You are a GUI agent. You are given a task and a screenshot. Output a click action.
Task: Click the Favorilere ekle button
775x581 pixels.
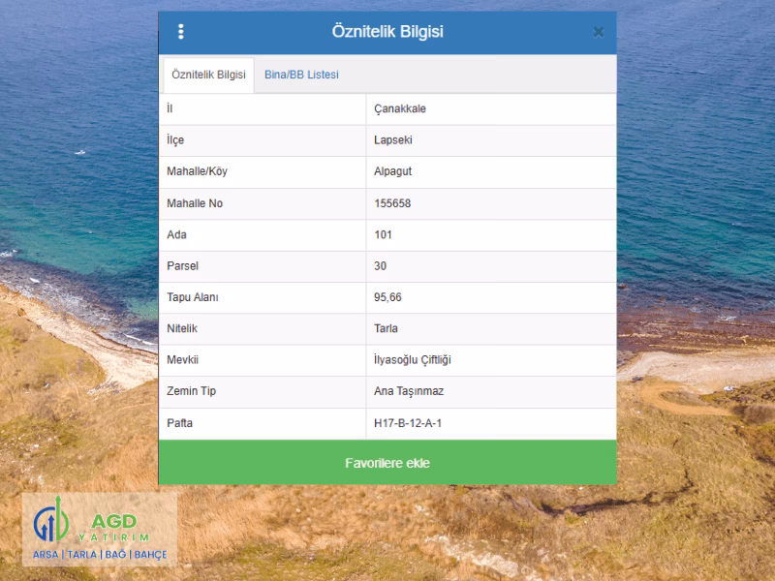387,463
